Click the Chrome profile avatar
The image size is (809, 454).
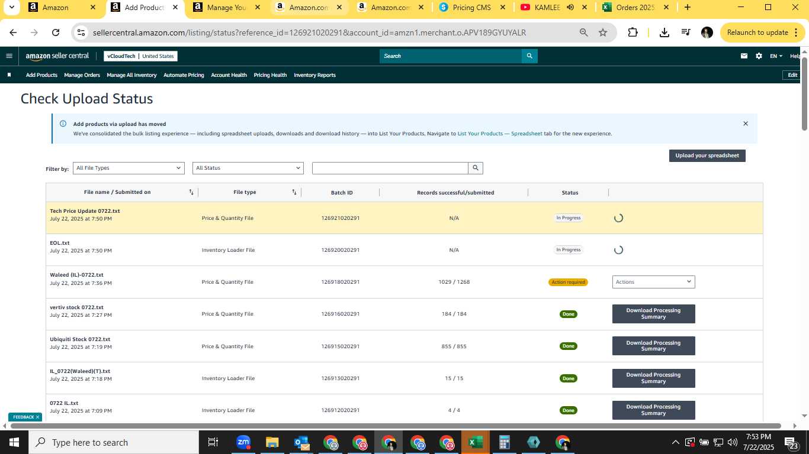pyautogui.click(x=707, y=33)
